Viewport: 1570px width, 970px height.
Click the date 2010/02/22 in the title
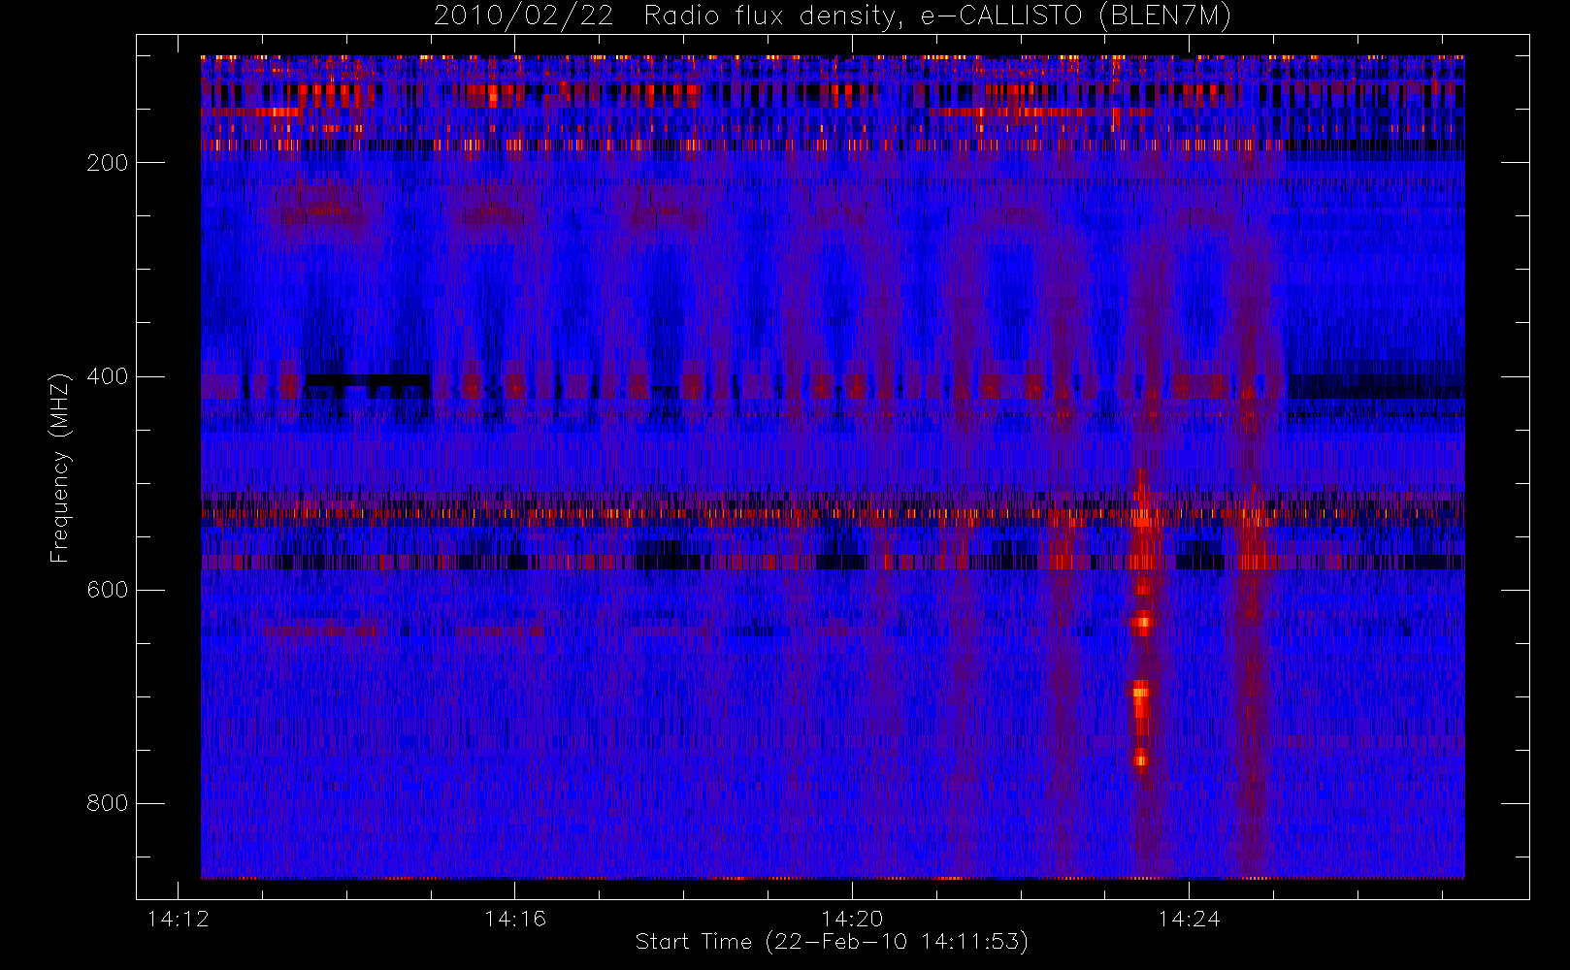523,16
